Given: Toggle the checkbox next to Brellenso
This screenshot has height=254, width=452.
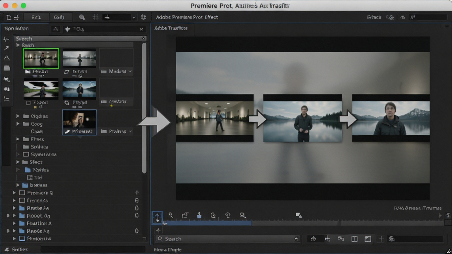Looking at the screenshot, I should [22, 200].
